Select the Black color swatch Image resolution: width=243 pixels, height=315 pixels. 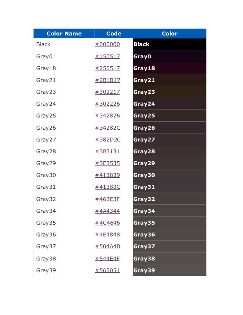tap(169, 44)
